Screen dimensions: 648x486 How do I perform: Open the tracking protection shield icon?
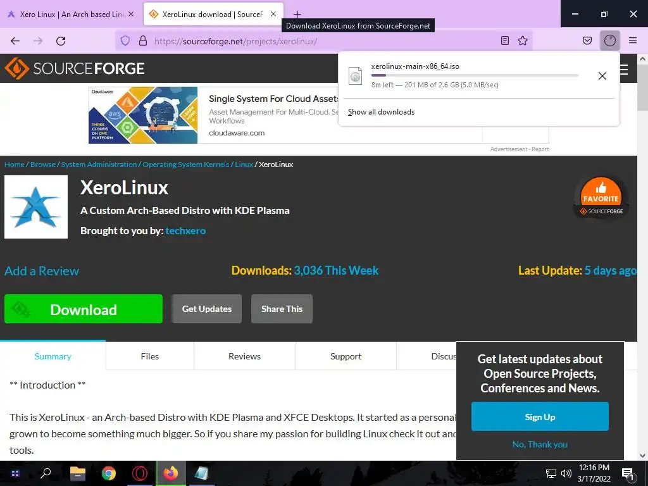125,40
